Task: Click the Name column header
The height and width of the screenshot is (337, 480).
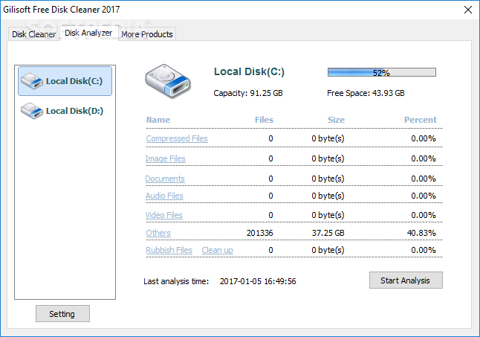Action: pyautogui.click(x=158, y=120)
